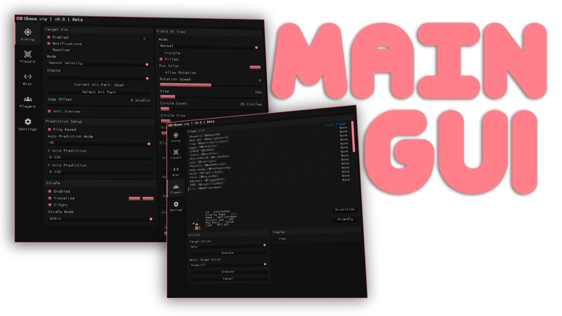The height and width of the screenshot is (316, 562).
Task: Click the Local Player header label
Action: point(335,124)
